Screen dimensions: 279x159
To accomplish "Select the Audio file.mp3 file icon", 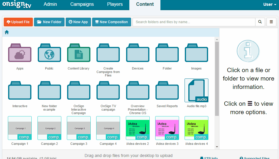I will [x=196, y=90].
